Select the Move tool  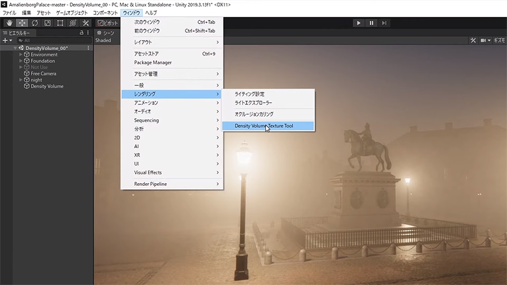(x=22, y=23)
